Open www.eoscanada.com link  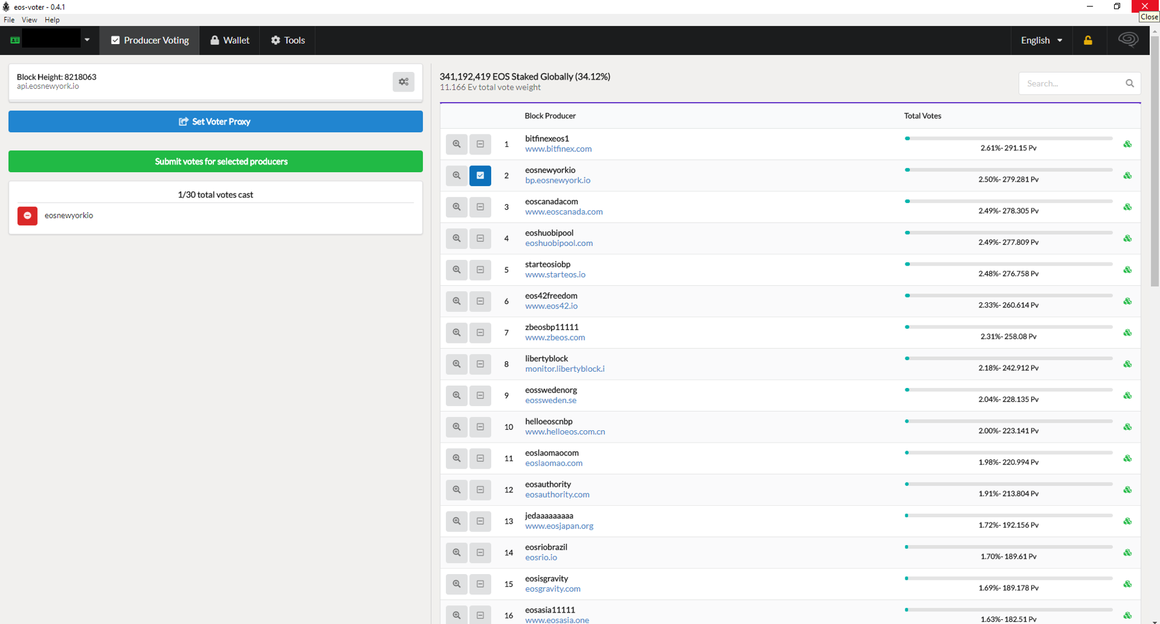pos(564,212)
